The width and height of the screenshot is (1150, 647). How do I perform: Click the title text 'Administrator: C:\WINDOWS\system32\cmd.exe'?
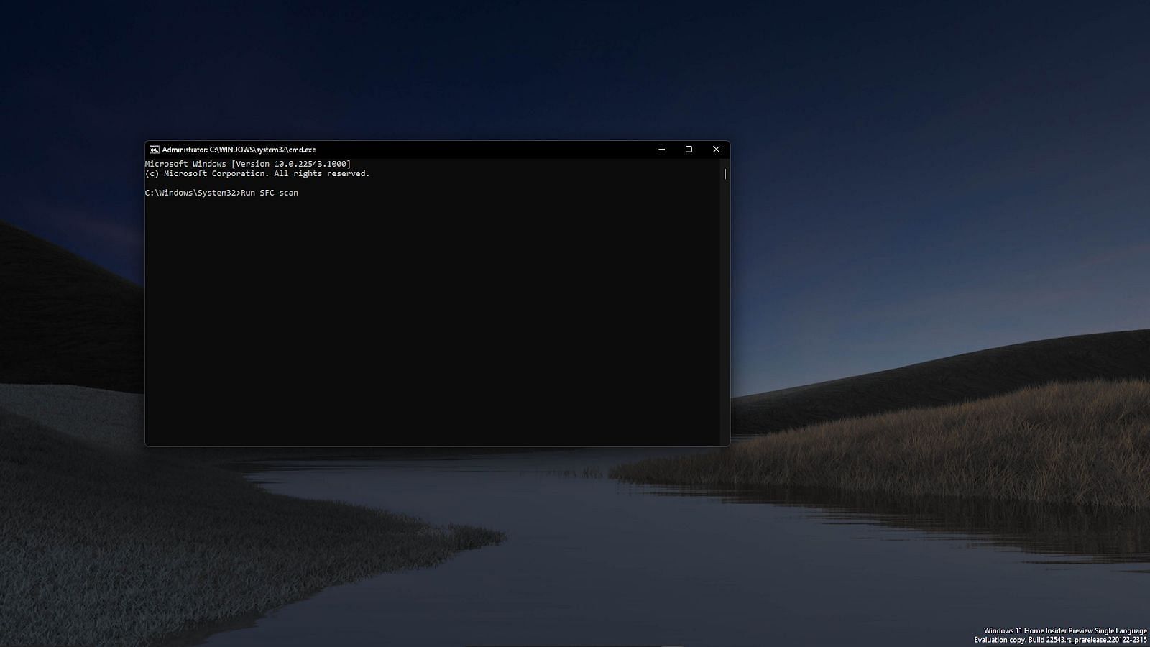click(239, 150)
